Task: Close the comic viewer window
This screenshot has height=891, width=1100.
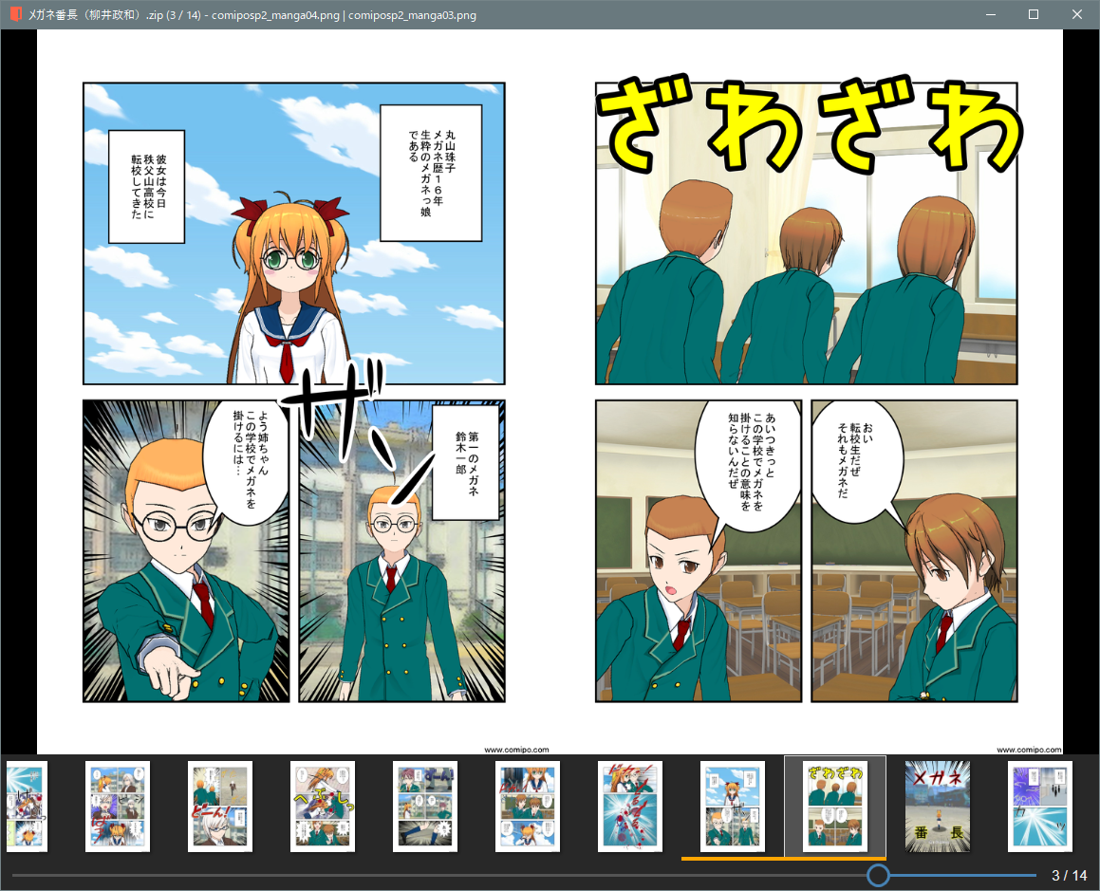Action: tap(1077, 14)
